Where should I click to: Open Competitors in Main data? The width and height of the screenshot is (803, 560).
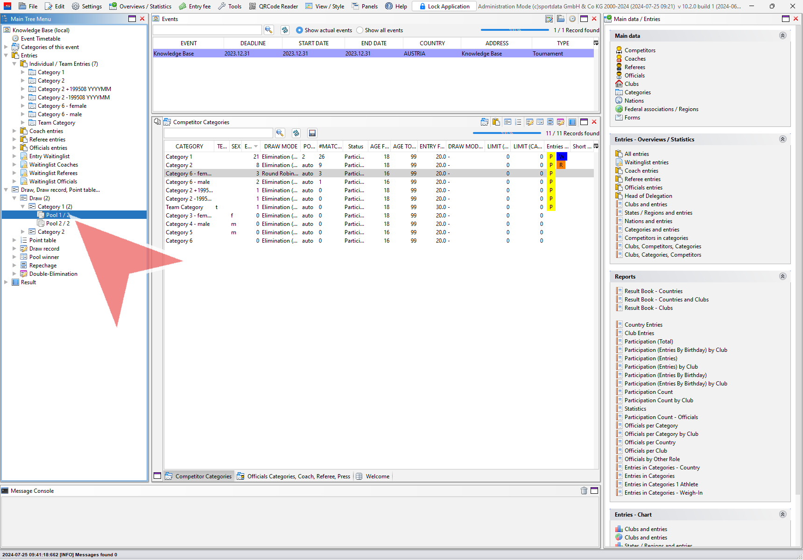point(640,50)
